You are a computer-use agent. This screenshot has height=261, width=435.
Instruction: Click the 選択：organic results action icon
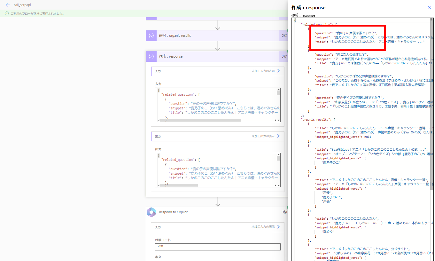coord(151,36)
